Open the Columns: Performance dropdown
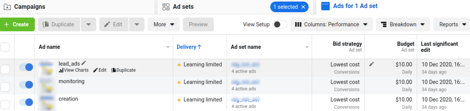Image resolution: width=470 pixels, height=111 pixels. pos(332,24)
